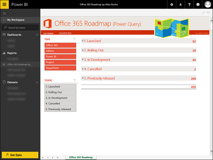213x160 pixels.
Task: Select the Power BI tag slicer
Action: [x=60, y=57]
